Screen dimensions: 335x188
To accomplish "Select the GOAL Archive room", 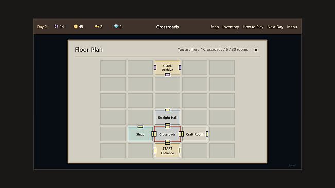I will click(168, 68).
